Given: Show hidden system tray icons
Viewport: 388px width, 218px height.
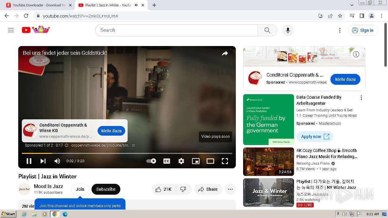Looking at the screenshot, I should coord(338,214).
